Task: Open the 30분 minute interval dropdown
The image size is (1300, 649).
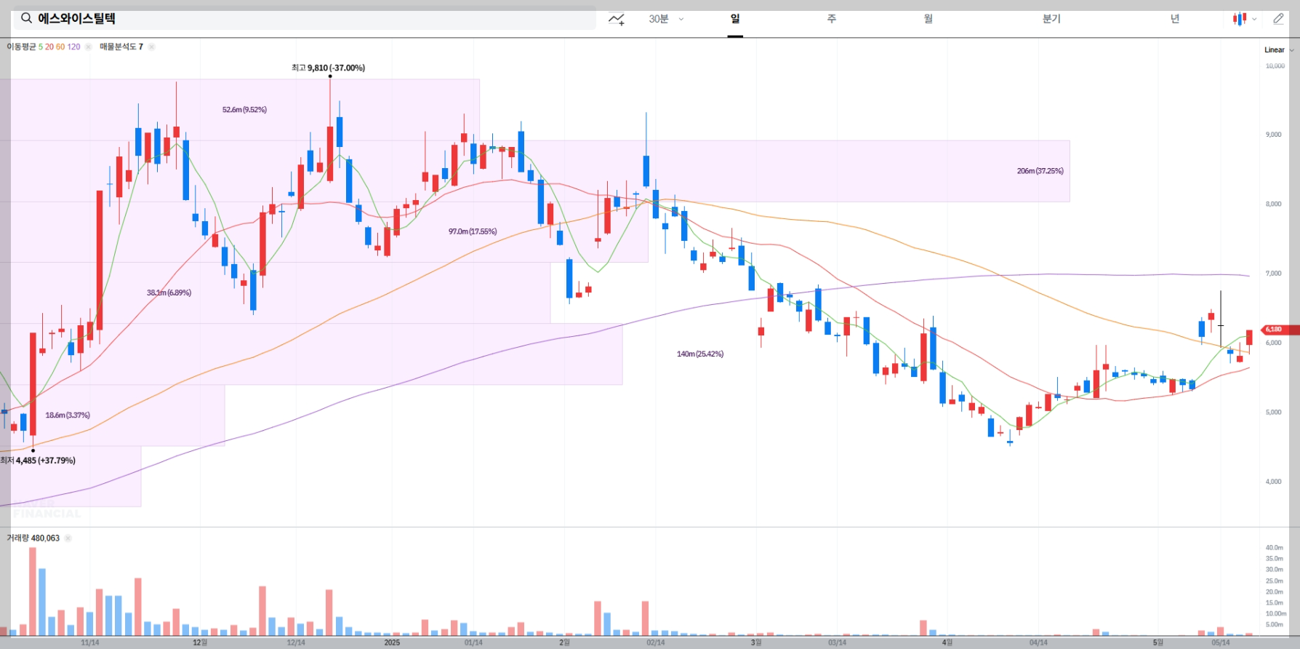Action: click(666, 19)
